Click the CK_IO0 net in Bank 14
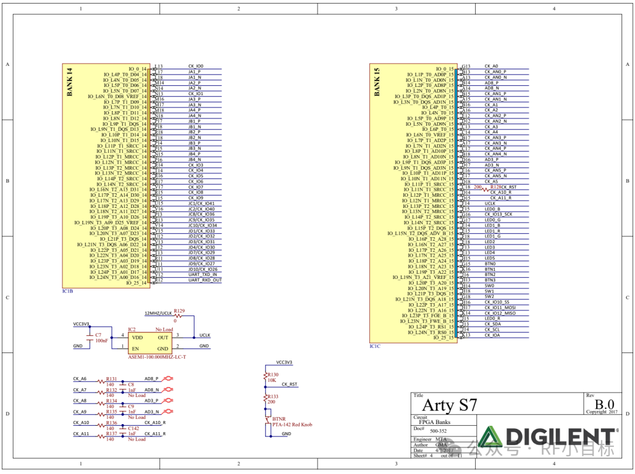 pos(196,66)
